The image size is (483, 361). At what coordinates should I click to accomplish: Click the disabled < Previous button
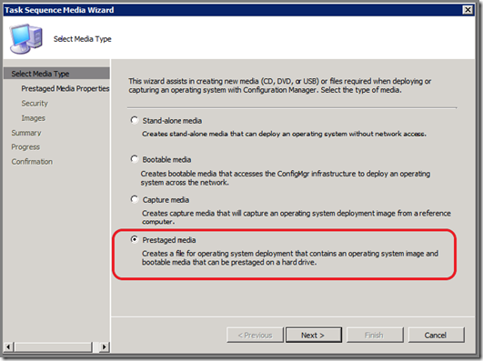[x=255, y=335]
